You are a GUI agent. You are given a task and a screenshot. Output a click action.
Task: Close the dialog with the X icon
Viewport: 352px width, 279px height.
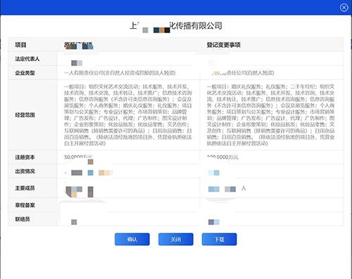tap(344, 8)
